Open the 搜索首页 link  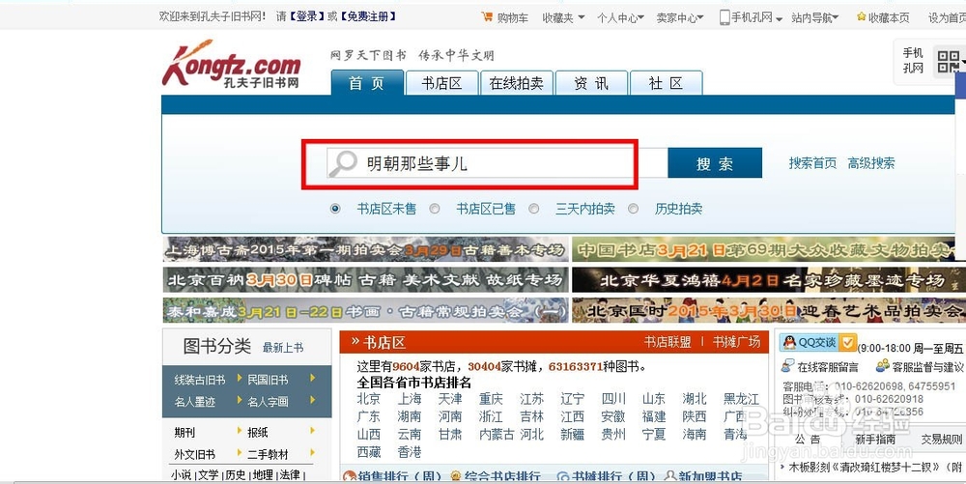tap(812, 163)
